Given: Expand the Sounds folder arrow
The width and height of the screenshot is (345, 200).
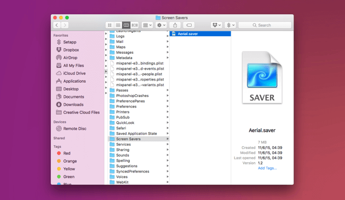Looking at the screenshot, I should pos(168,155).
